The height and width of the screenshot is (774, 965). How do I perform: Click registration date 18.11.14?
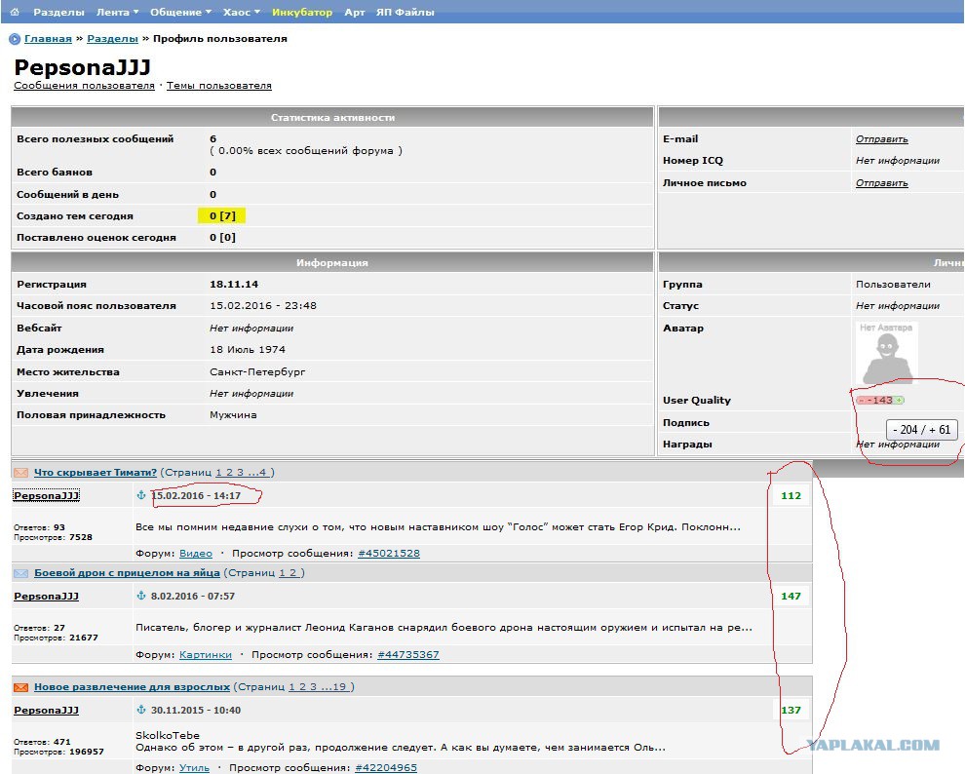(234, 285)
